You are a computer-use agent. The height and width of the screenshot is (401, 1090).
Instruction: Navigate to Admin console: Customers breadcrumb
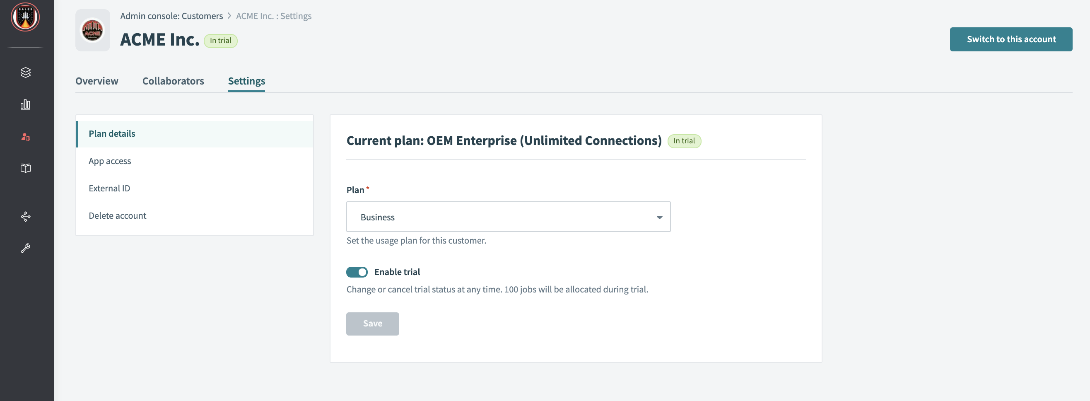(171, 16)
